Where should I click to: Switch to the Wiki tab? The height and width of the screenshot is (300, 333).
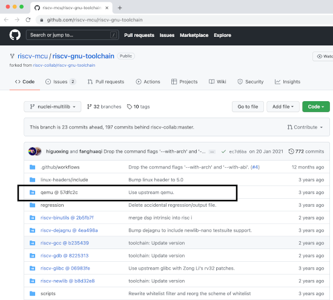pyautogui.click(x=217, y=82)
